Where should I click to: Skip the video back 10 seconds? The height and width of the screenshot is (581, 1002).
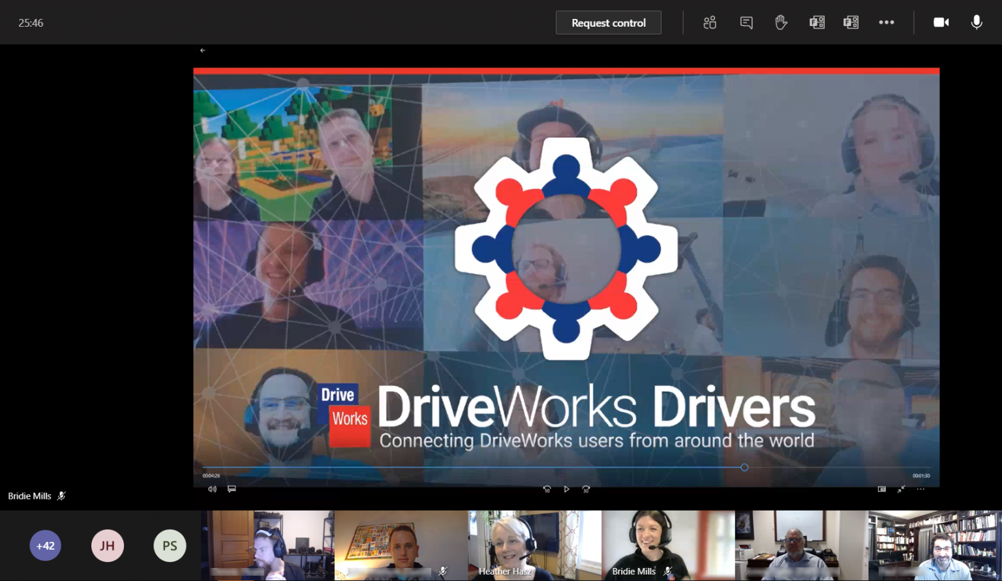click(547, 488)
